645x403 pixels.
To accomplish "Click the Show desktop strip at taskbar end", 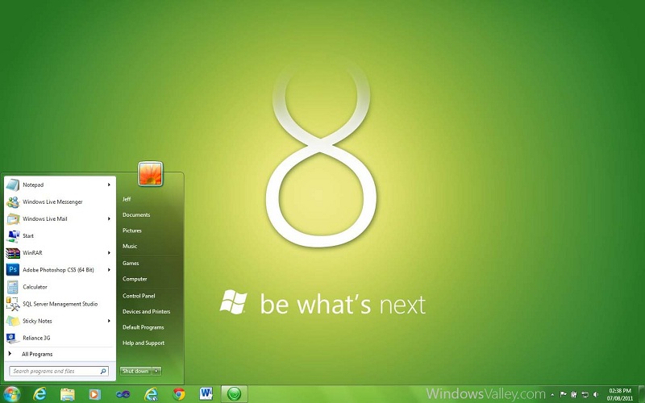I will point(641,394).
